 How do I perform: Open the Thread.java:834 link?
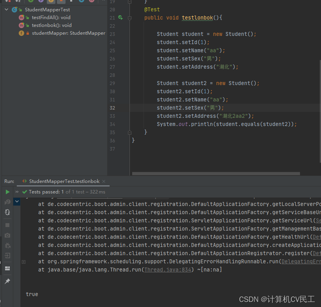pyautogui.click(x=168, y=270)
